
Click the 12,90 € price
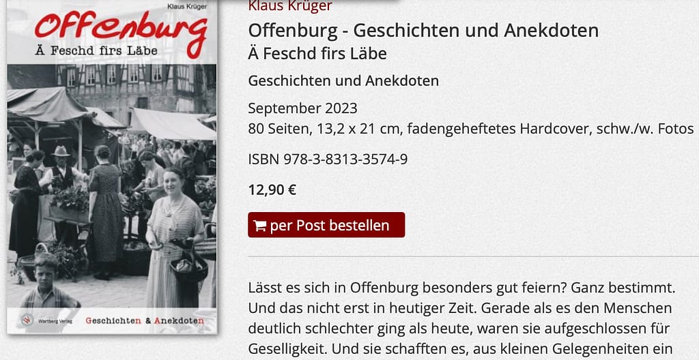point(272,190)
